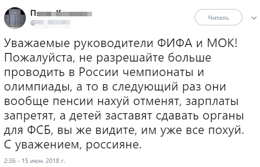Click the word "России" in tweet text

pyautogui.click(x=98, y=72)
